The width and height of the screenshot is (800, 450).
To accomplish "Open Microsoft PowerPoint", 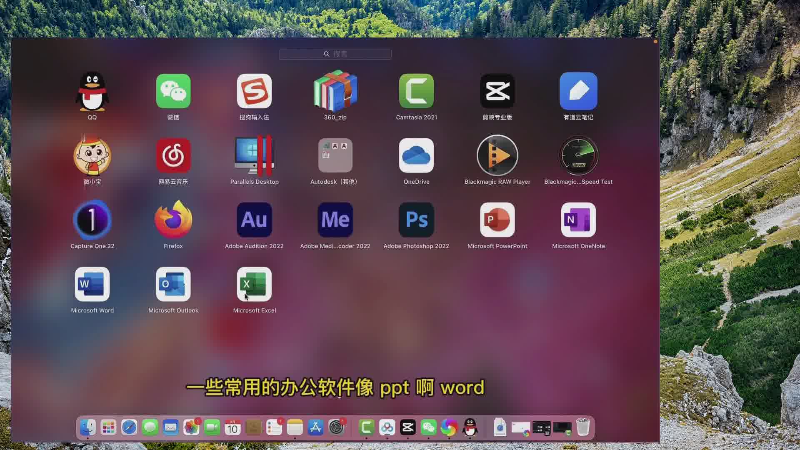I will (497, 220).
